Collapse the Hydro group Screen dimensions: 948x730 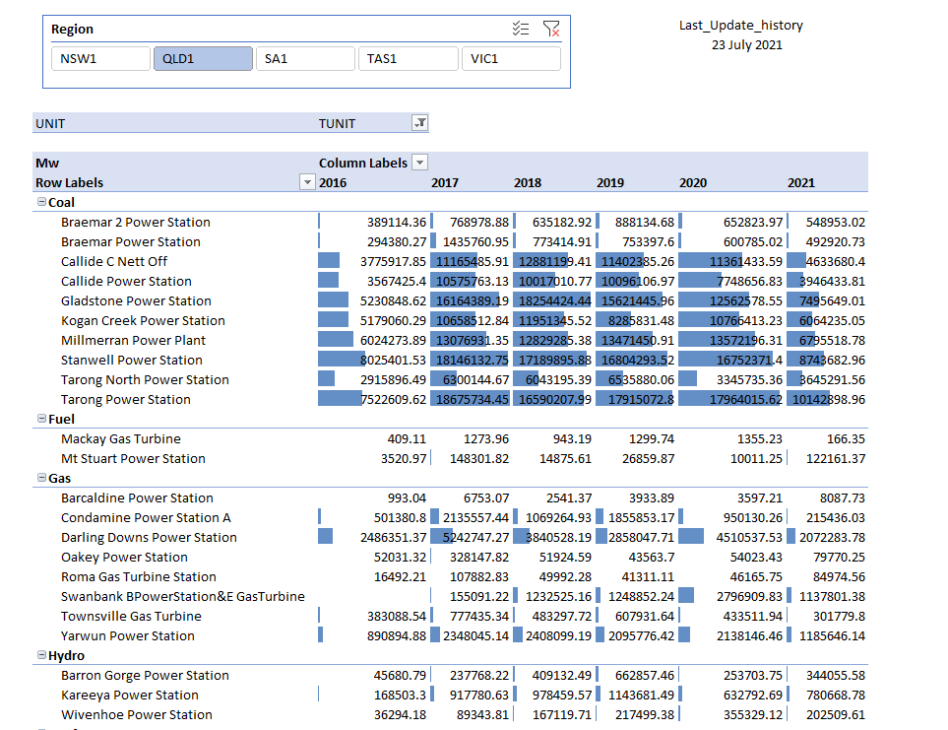pyautogui.click(x=41, y=655)
